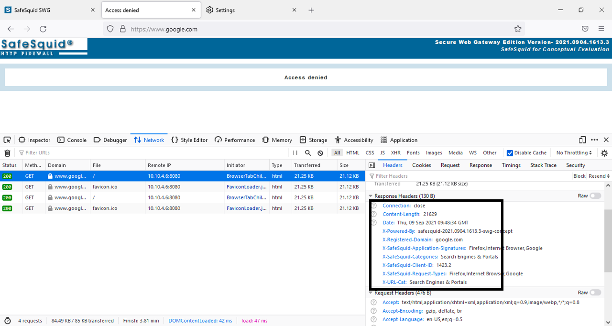Switch to the Inspector panel
612x326 pixels.
[34, 140]
